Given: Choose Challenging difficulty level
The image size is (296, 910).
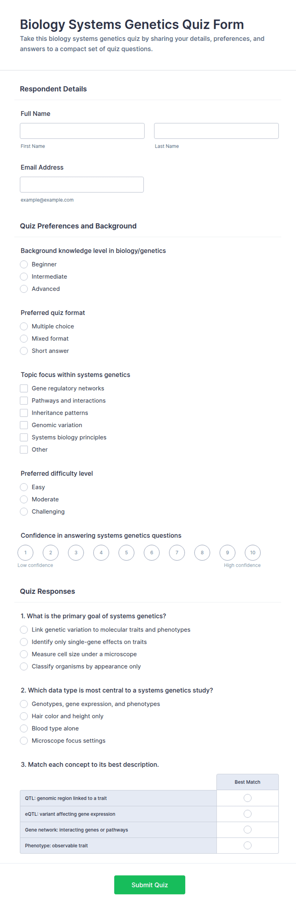Looking at the screenshot, I should click(x=24, y=512).
